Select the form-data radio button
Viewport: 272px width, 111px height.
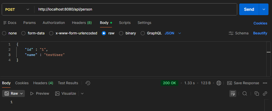(x=23, y=33)
